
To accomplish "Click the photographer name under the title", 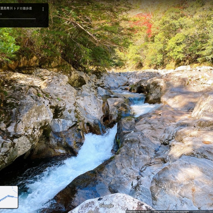I will point(1,14).
